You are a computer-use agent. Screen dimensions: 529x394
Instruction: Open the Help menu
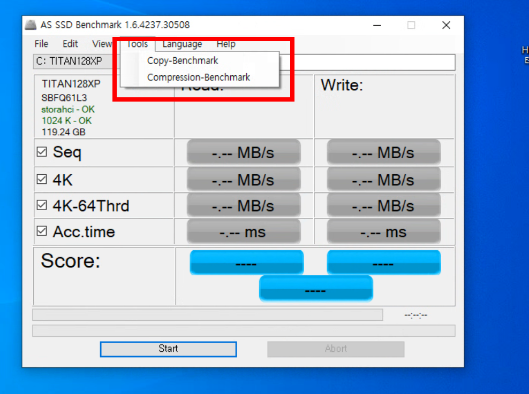(x=226, y=44)
